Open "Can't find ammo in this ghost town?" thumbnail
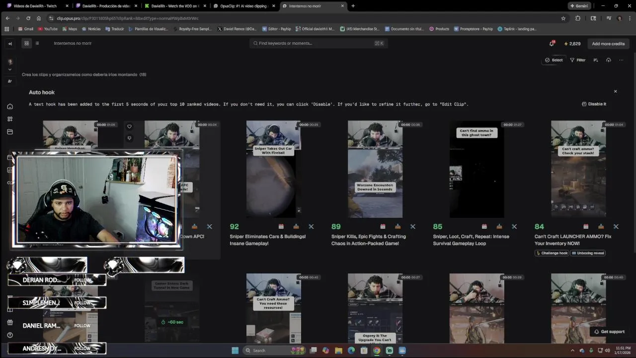 click(x=477, y=169)
